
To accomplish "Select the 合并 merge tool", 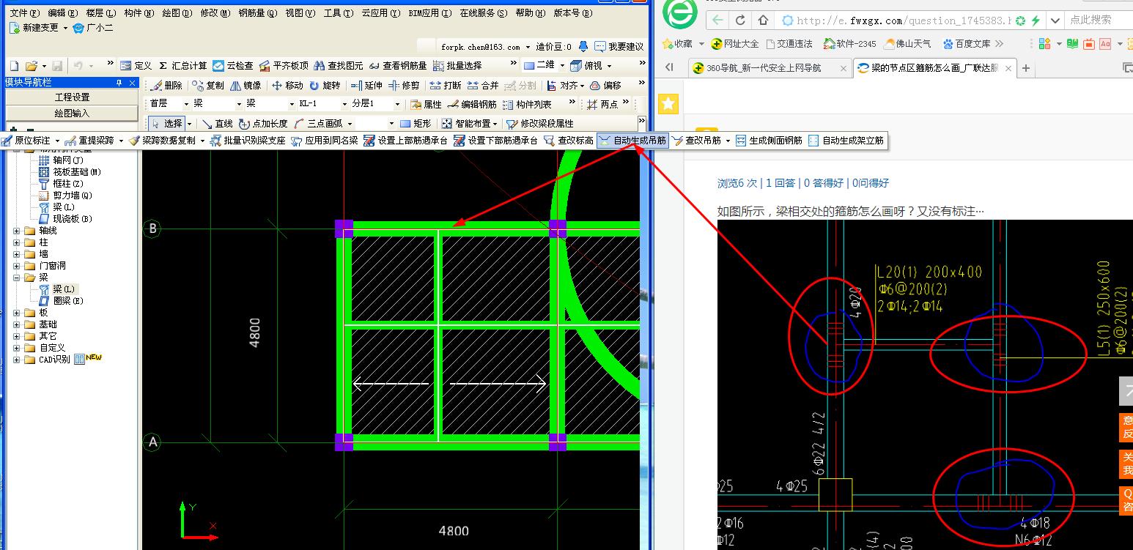I will (483, 85).
